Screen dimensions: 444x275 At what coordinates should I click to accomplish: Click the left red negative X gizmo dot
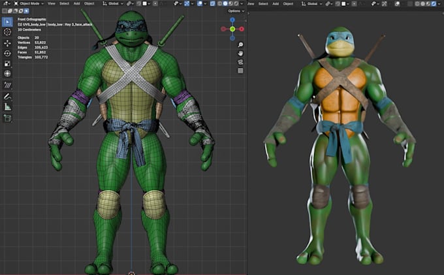click(x=223, y=29)
